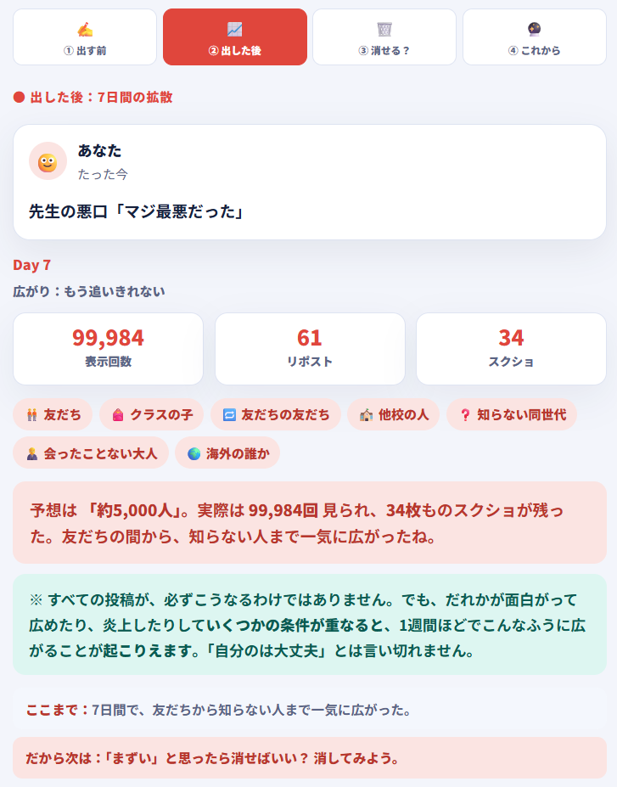Screen dimensions: 617x787
Task: Click the writing hand icon
Action: (85, 30)
